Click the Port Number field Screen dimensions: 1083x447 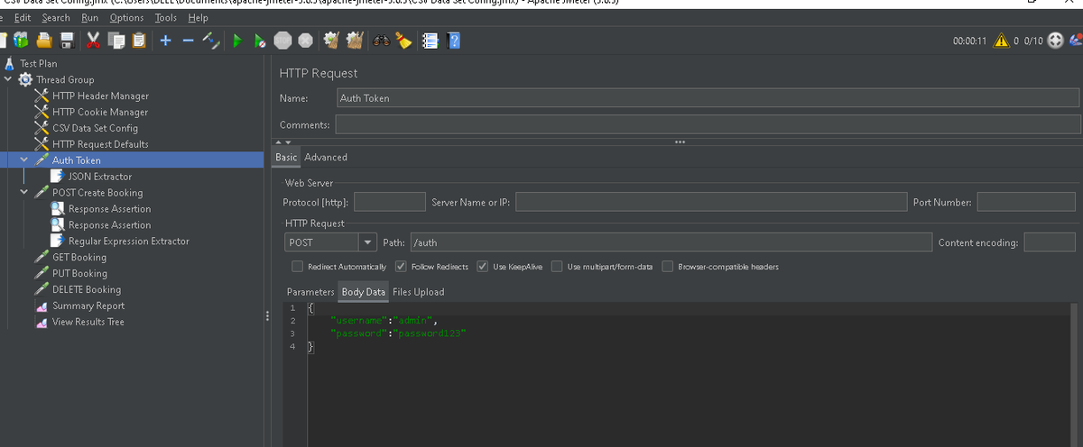coord(1026,202)
